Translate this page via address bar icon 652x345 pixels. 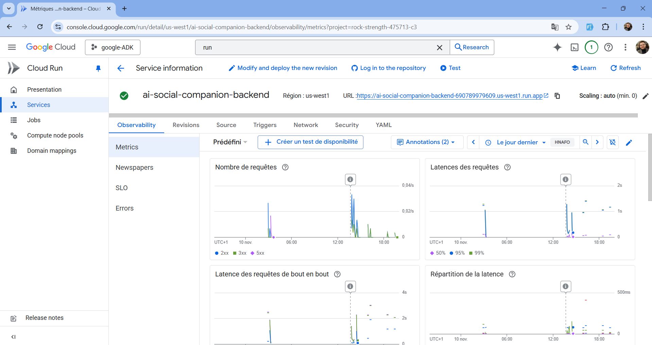pos(555,27)
